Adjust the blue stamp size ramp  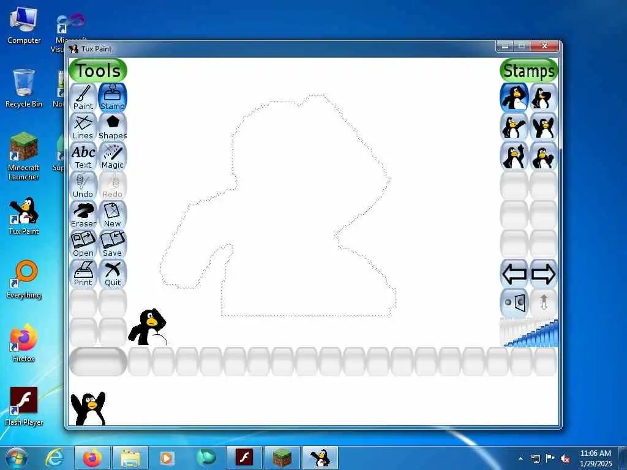[528, 332]
